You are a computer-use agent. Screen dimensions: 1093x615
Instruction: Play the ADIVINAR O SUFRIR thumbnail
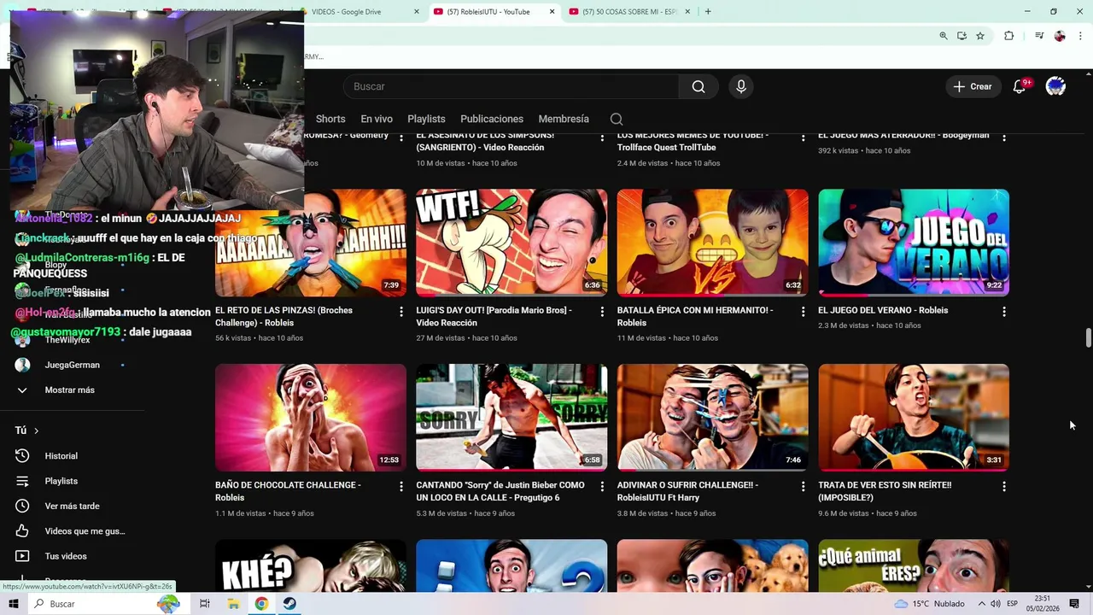click(712, 418)
